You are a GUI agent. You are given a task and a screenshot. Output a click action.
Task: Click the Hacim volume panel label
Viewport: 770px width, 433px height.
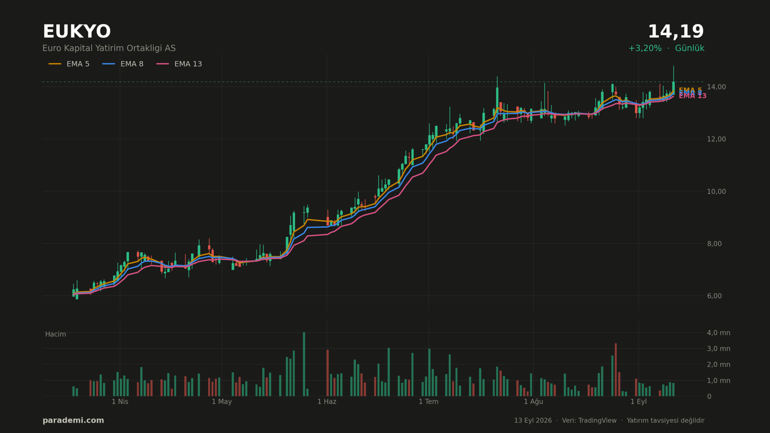(x=56, y=334)
